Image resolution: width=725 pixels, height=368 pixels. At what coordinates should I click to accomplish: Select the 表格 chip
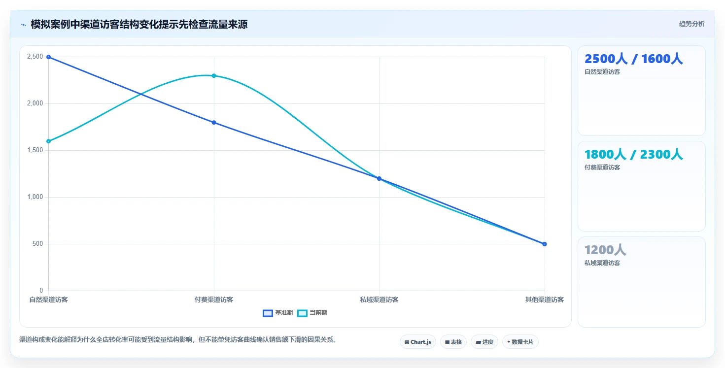(x=453, y=342)
